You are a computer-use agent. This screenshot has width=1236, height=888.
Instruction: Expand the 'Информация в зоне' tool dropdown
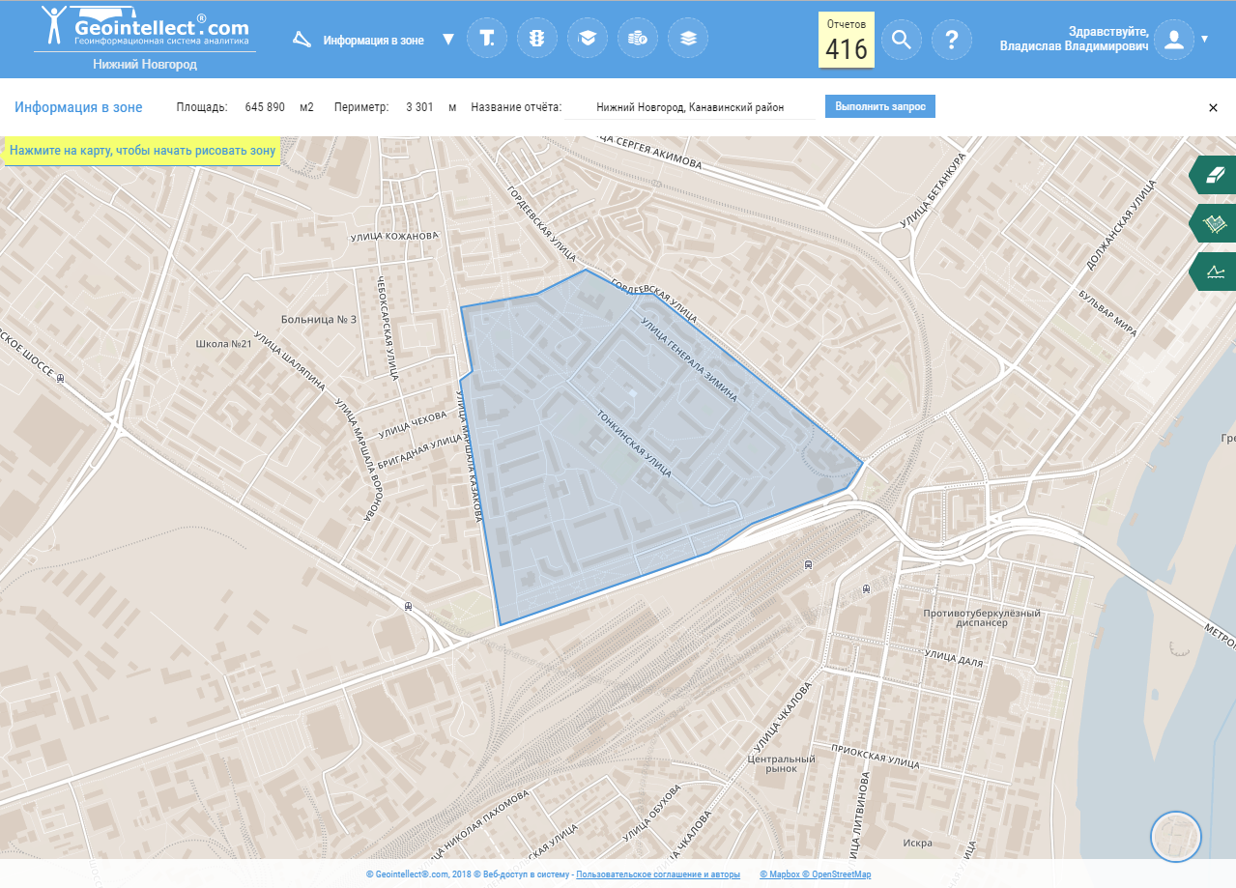(x=447, y=40)
